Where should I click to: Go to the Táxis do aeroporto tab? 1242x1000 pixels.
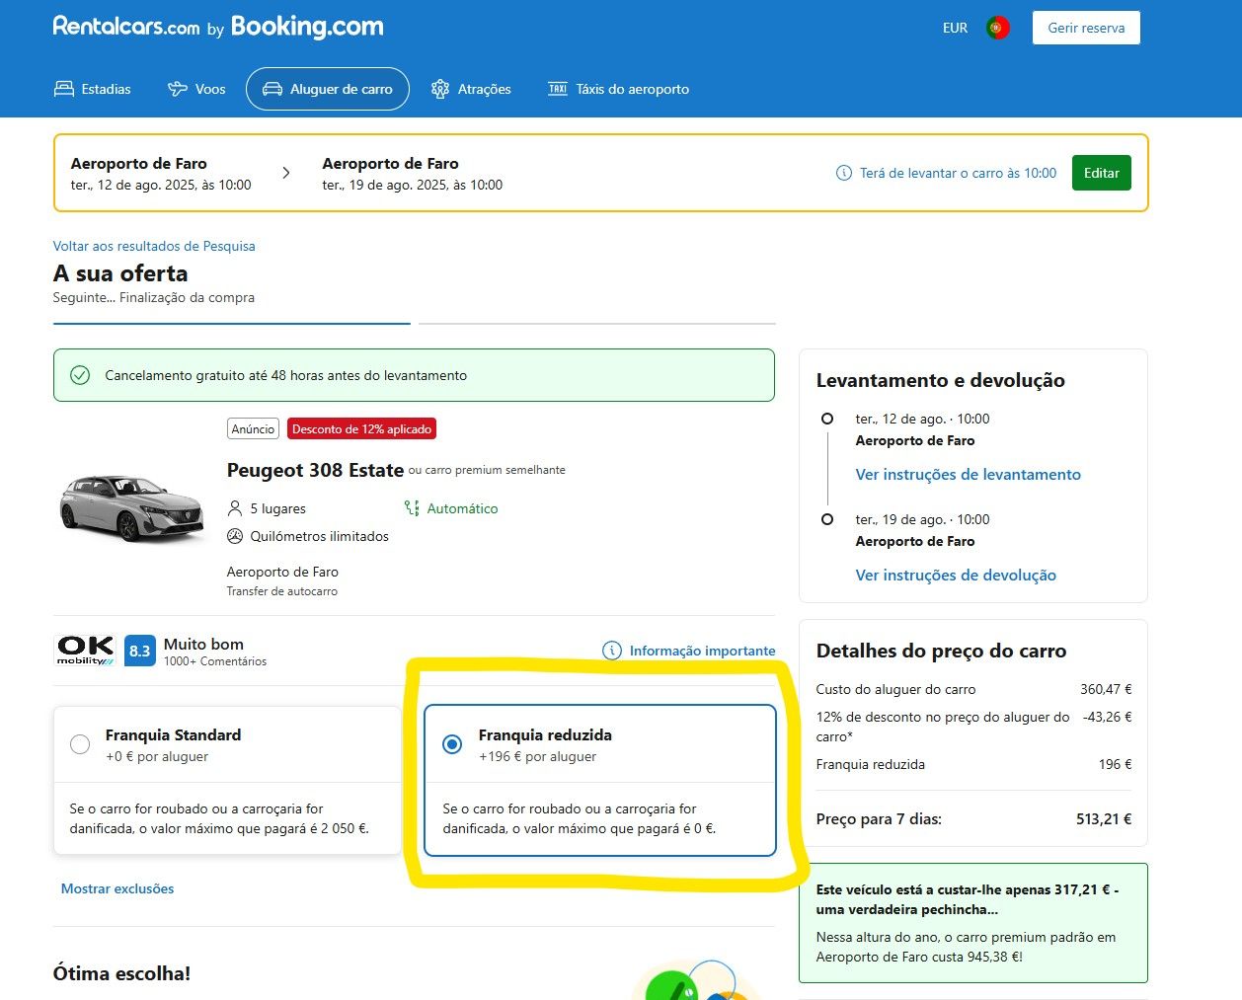click(x=619, y=89)
